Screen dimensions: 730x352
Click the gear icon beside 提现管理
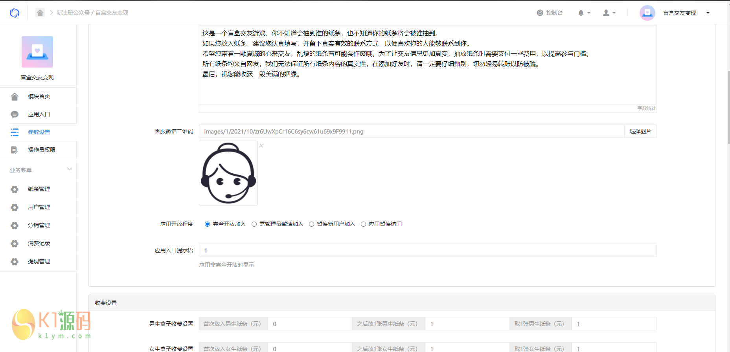(15, 262)
